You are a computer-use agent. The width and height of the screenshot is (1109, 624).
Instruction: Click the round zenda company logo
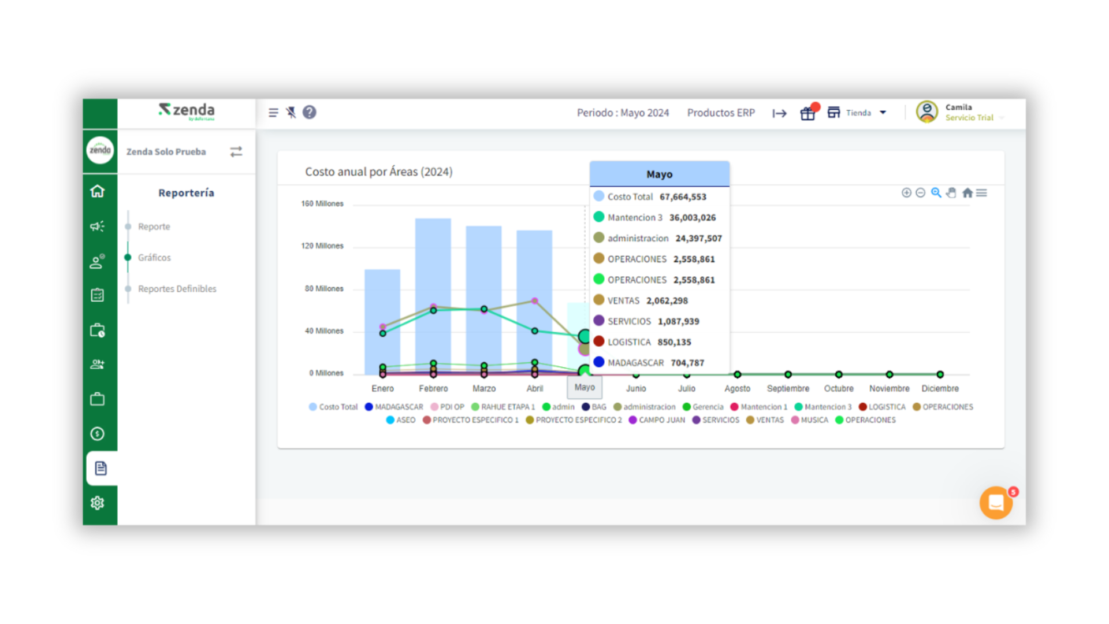[x=100, y=150]
